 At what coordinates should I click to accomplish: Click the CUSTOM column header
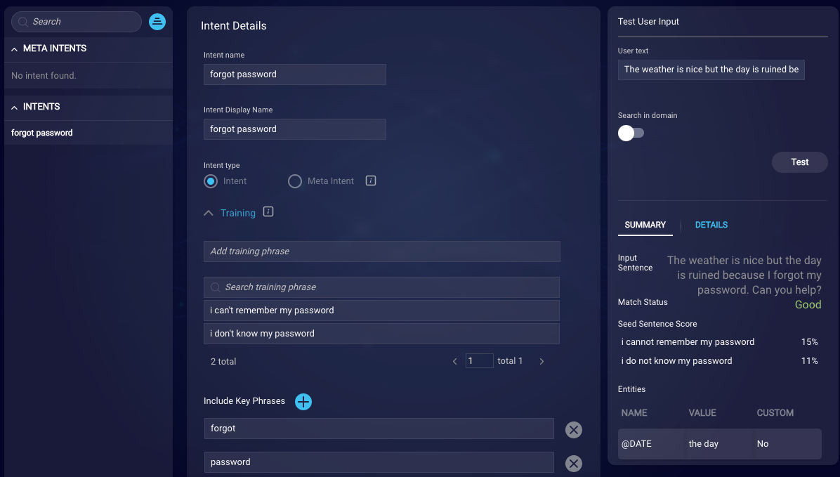click(775, 412)
